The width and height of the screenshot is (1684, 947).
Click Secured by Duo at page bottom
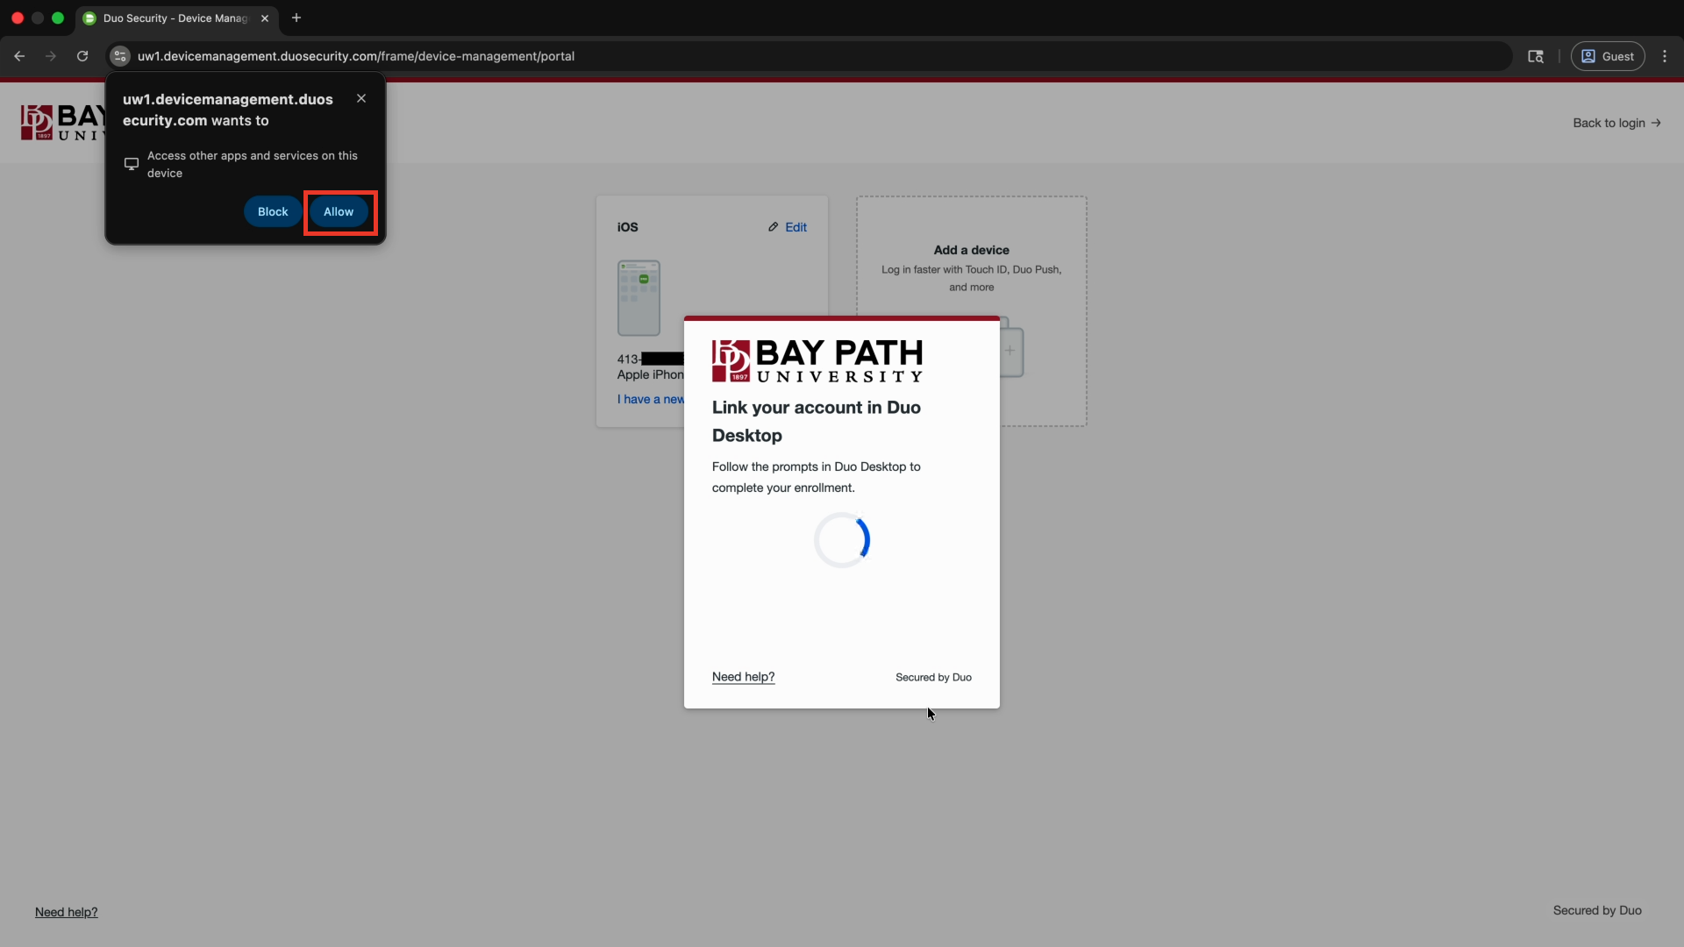tap(1597, 910)
